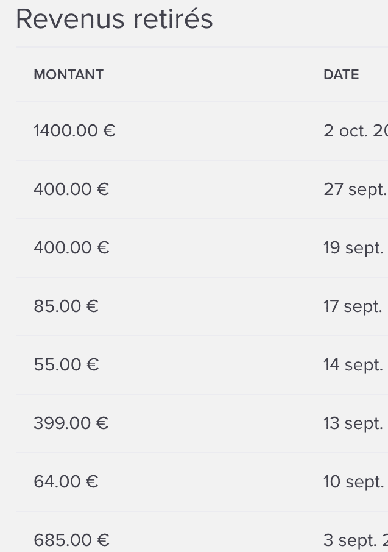Click the 14 sept. date cell
388x552 pixels.
click(x=354, y=365)
